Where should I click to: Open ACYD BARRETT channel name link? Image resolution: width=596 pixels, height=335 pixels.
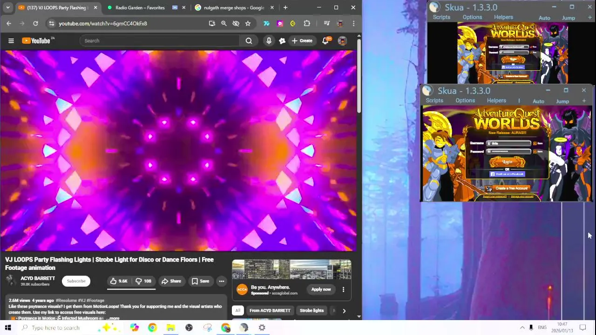(x=38, y=278)
